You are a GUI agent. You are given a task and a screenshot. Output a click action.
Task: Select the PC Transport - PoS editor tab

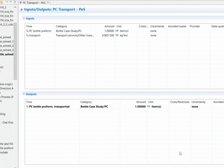34,3
